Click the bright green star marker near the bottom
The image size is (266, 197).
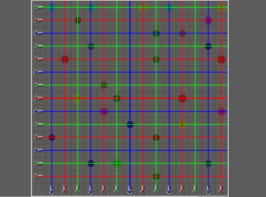pyautogui.click(x=117, y=163)
